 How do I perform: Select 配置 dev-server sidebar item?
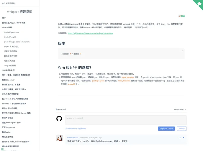[x=8, y=80]
